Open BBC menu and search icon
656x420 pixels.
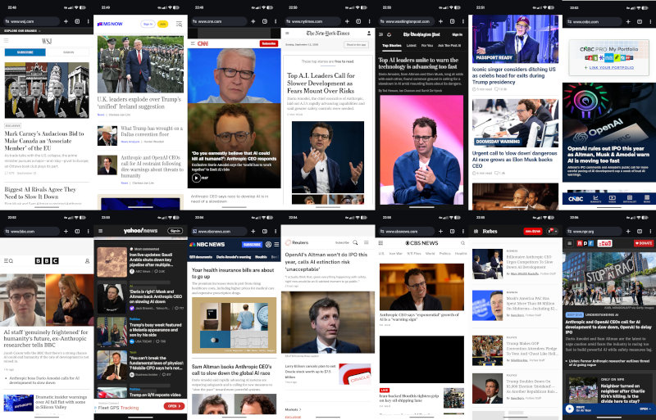[x=8, y=261]
